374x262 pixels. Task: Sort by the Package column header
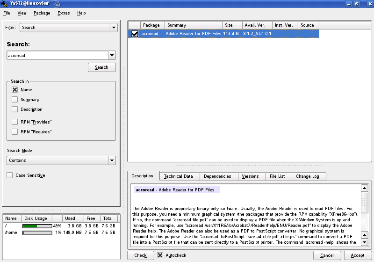[152, 25]
